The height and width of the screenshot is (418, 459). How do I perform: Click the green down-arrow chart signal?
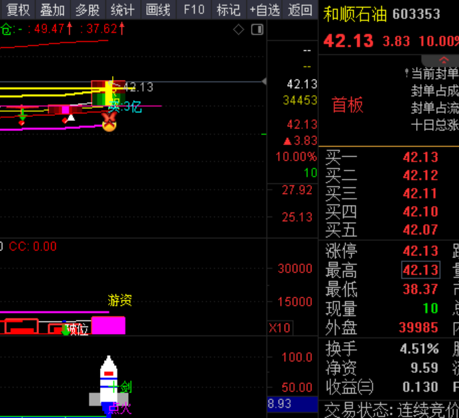click(x=22, y=114)
